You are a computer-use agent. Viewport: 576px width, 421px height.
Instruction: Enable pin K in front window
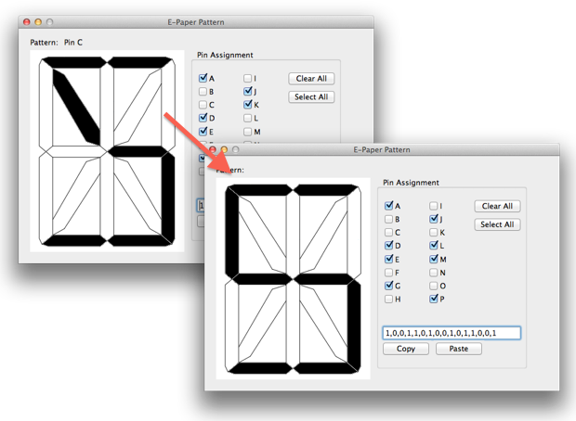coord(434,233)
